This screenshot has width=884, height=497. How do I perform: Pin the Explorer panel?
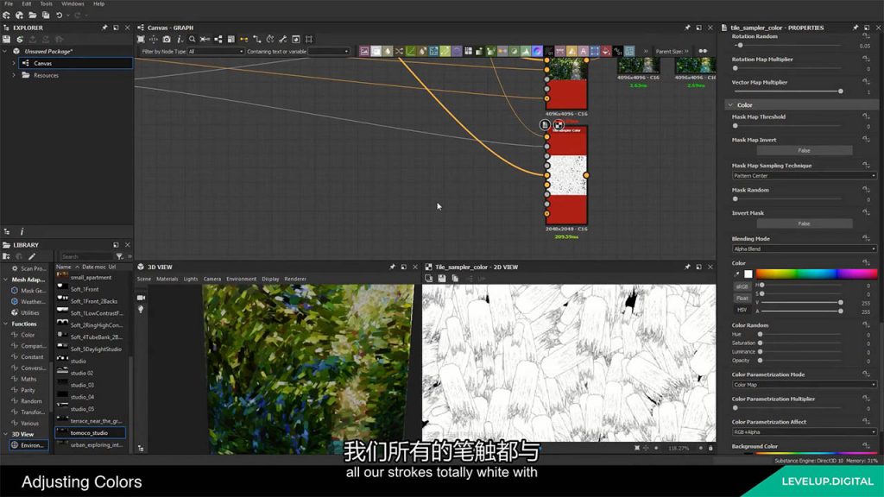point(104,28)
